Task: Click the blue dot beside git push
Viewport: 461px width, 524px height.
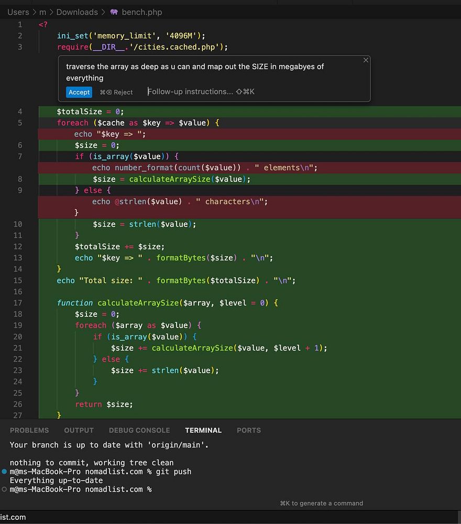Action: click(x=4, y=472)
